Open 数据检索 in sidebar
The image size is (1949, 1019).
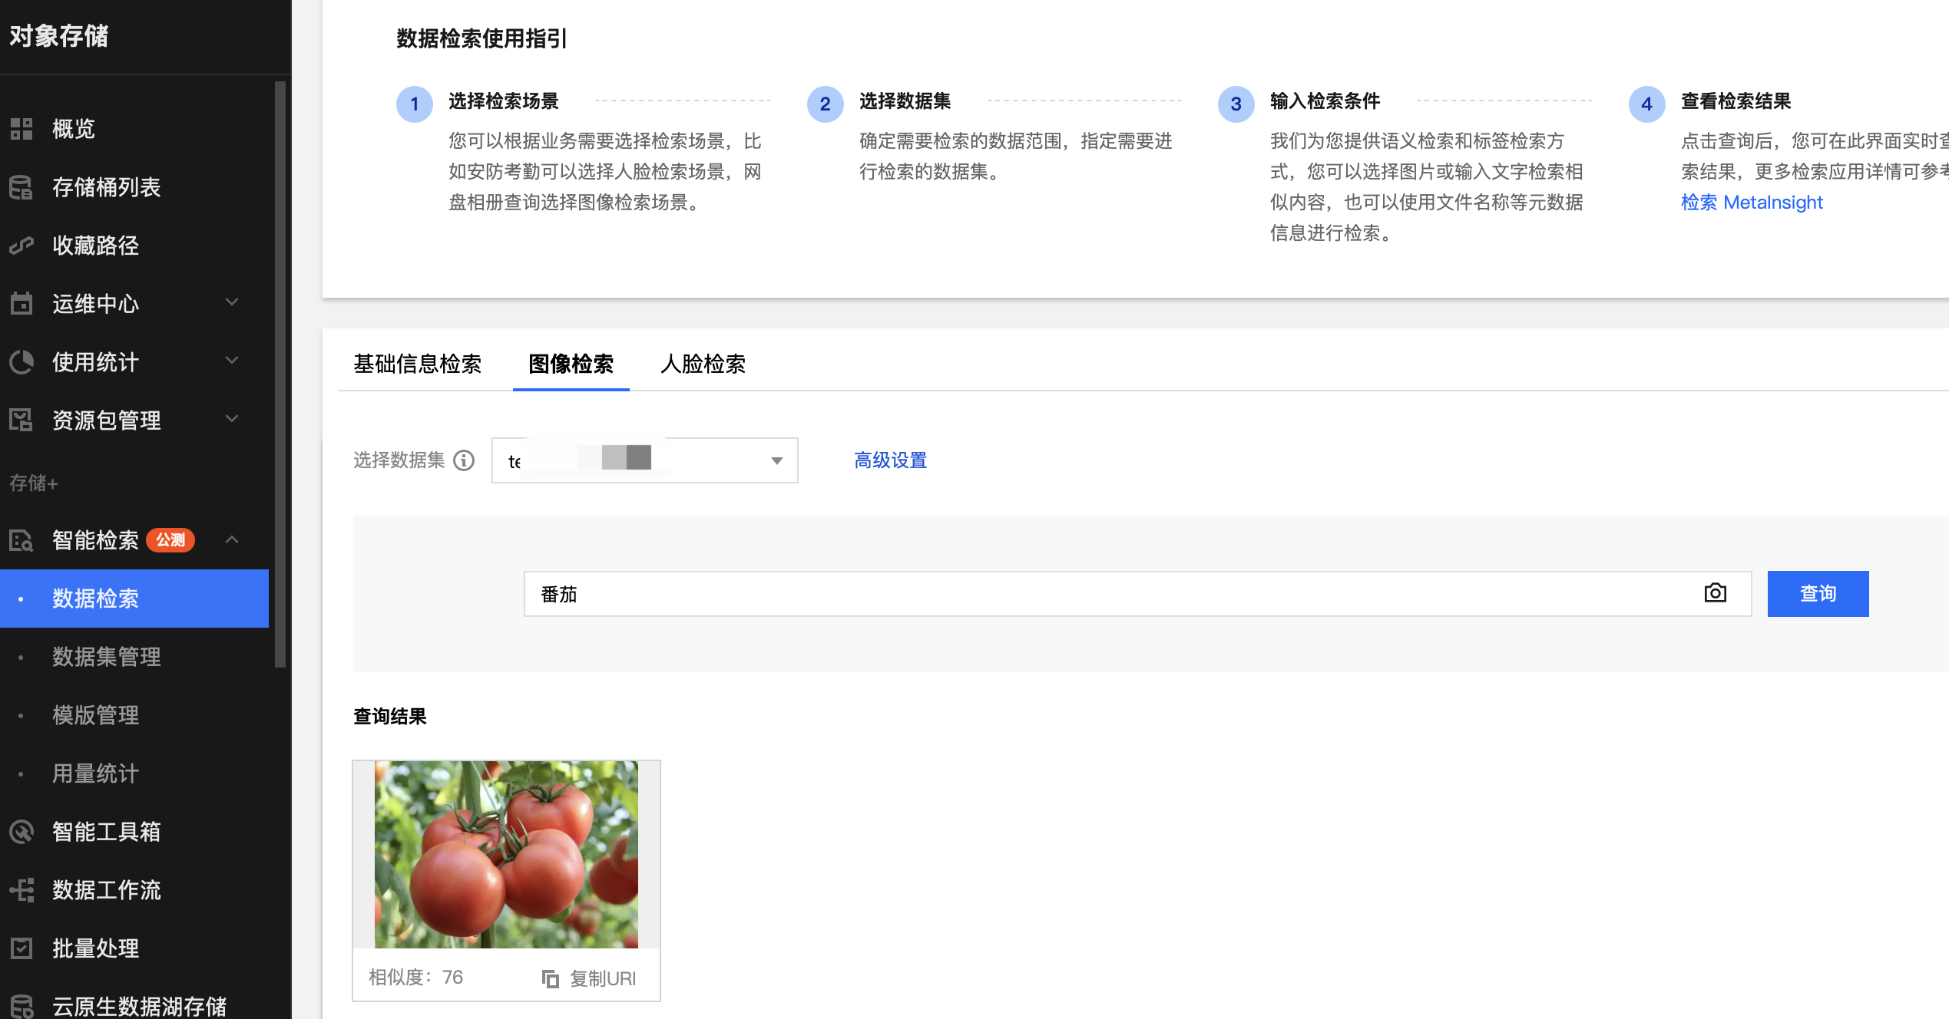point(134,599)
